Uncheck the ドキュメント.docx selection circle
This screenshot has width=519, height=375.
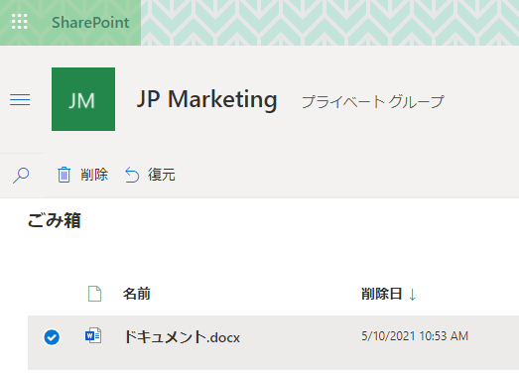click(52, 337)
